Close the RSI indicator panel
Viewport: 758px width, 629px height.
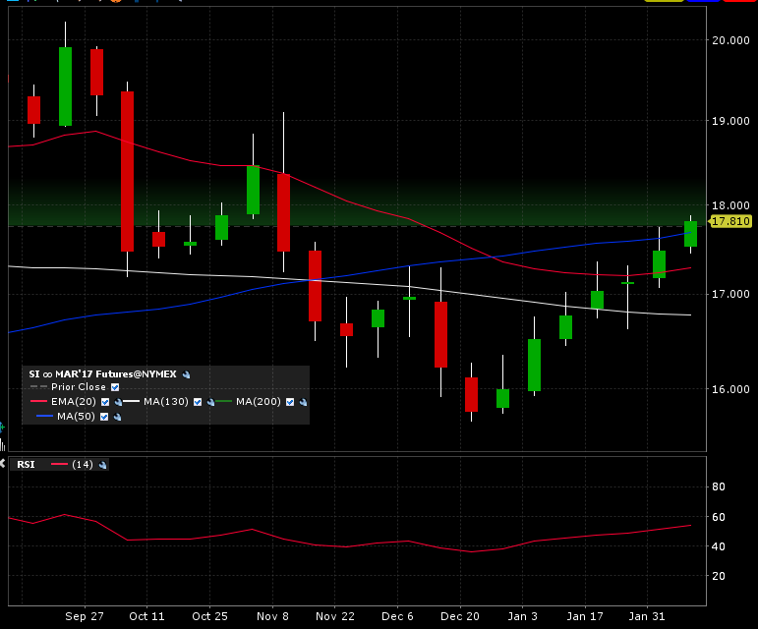pos(3,465)
